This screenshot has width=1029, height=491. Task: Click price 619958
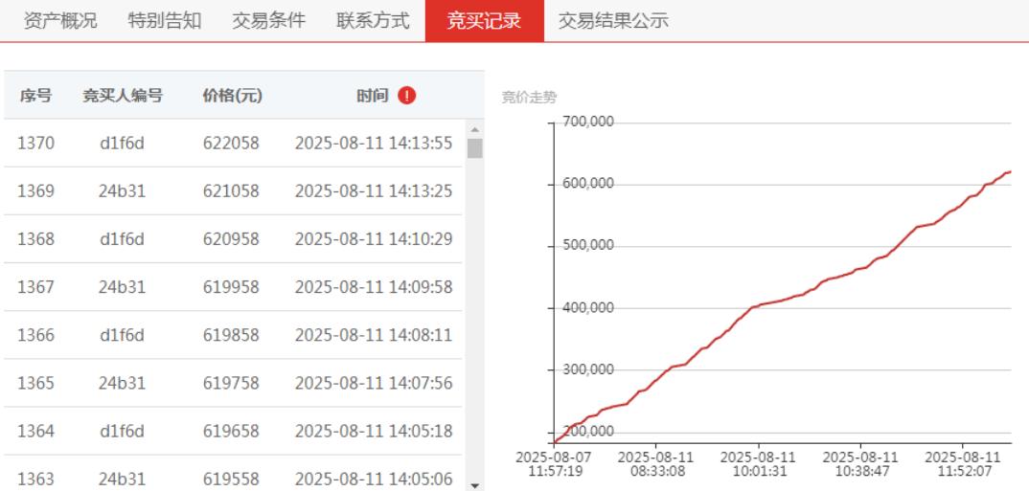tap(231, 287)
